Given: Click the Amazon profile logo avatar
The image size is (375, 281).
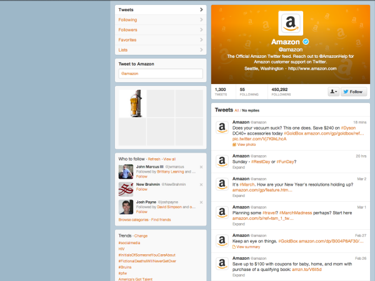Looking at the screenshot, I should tap(289, 24).
